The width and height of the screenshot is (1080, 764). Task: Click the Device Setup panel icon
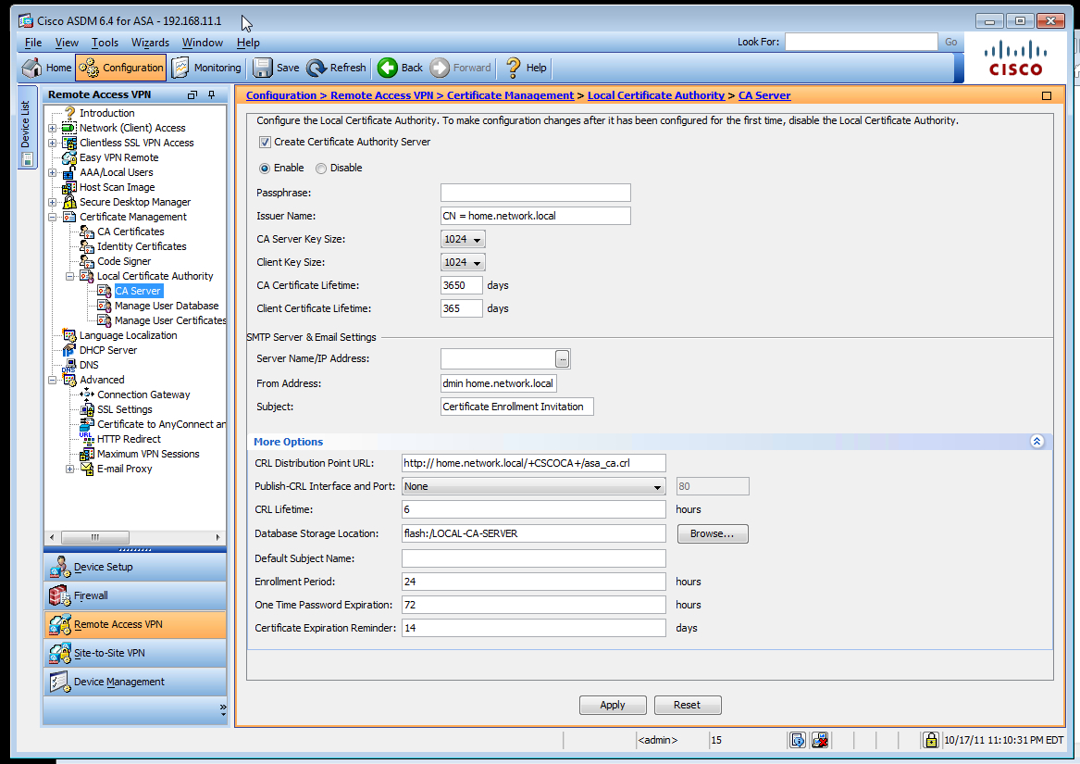click(59, 567)
